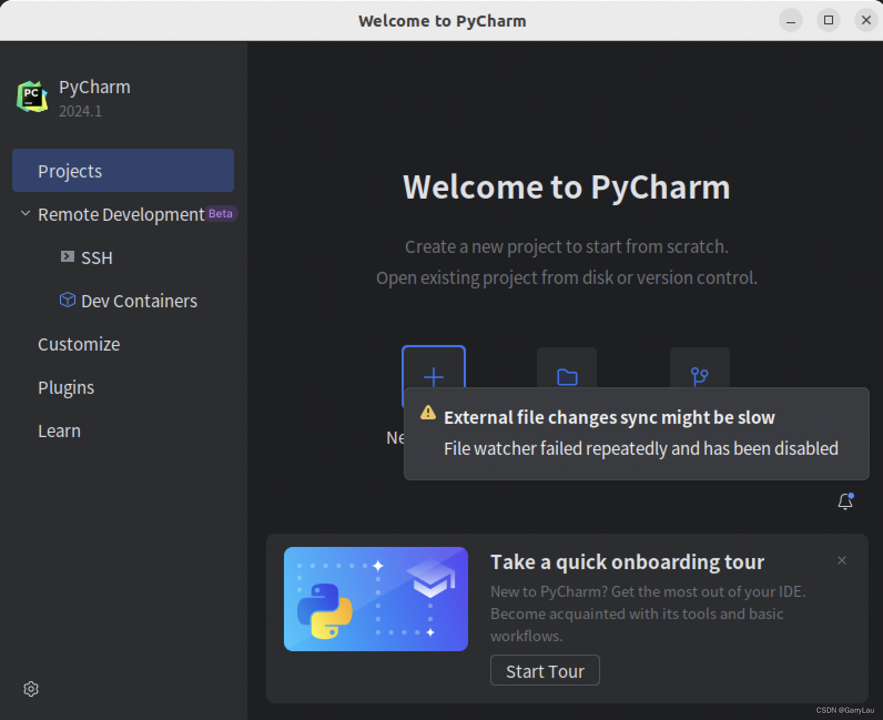Open the Projects section
Screen dimensions: 883x720
coord(123,170)
